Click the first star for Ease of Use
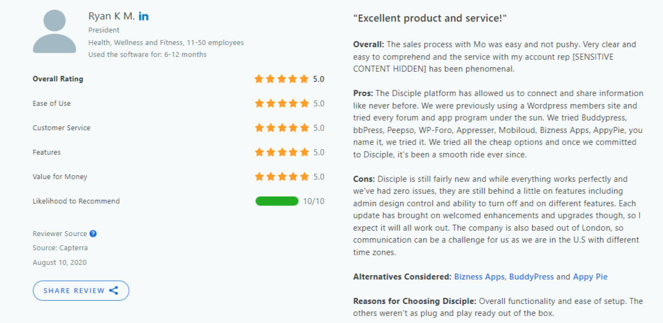The image size is (663, 323). click(260, 103)
